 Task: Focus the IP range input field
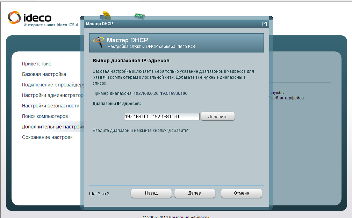pyautogui.click(x=161, y=117)
